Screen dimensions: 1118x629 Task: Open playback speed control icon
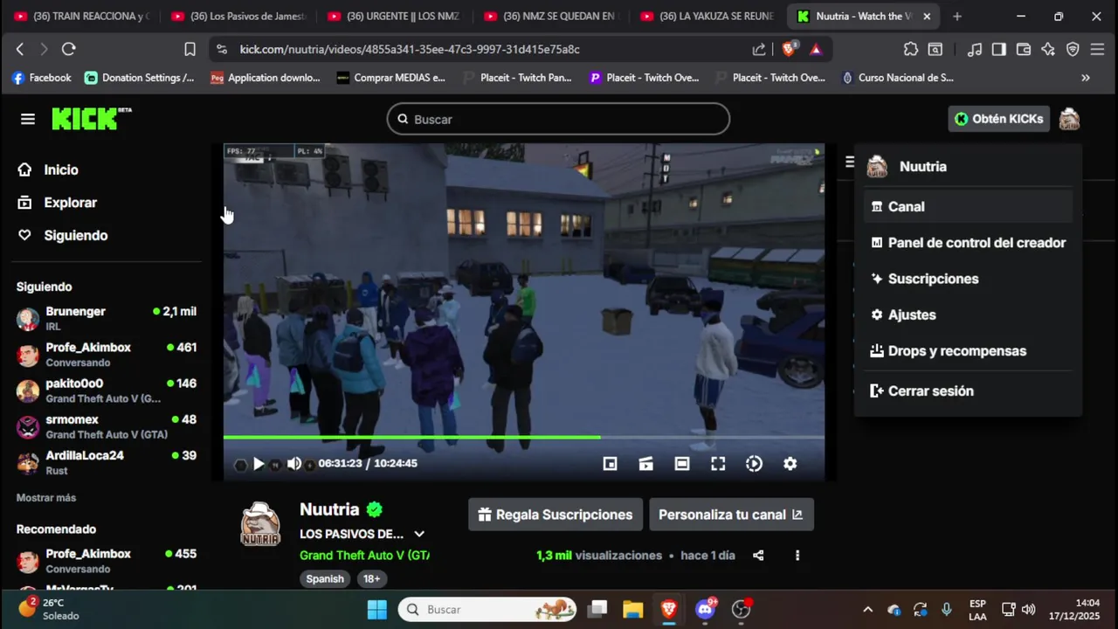(754, 464)
